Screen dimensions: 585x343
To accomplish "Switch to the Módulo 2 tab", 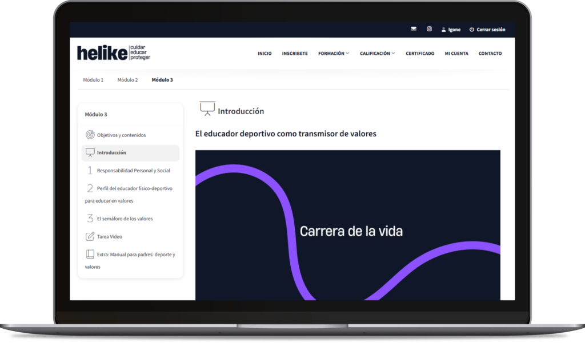I will point(127,80).
